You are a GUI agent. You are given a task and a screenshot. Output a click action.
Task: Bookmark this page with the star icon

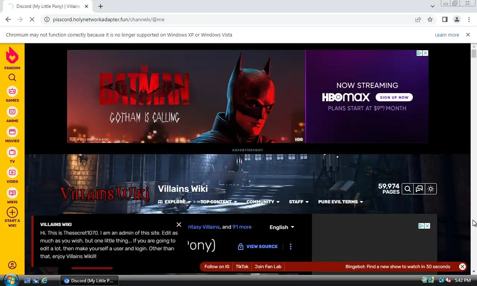point(430,19)
